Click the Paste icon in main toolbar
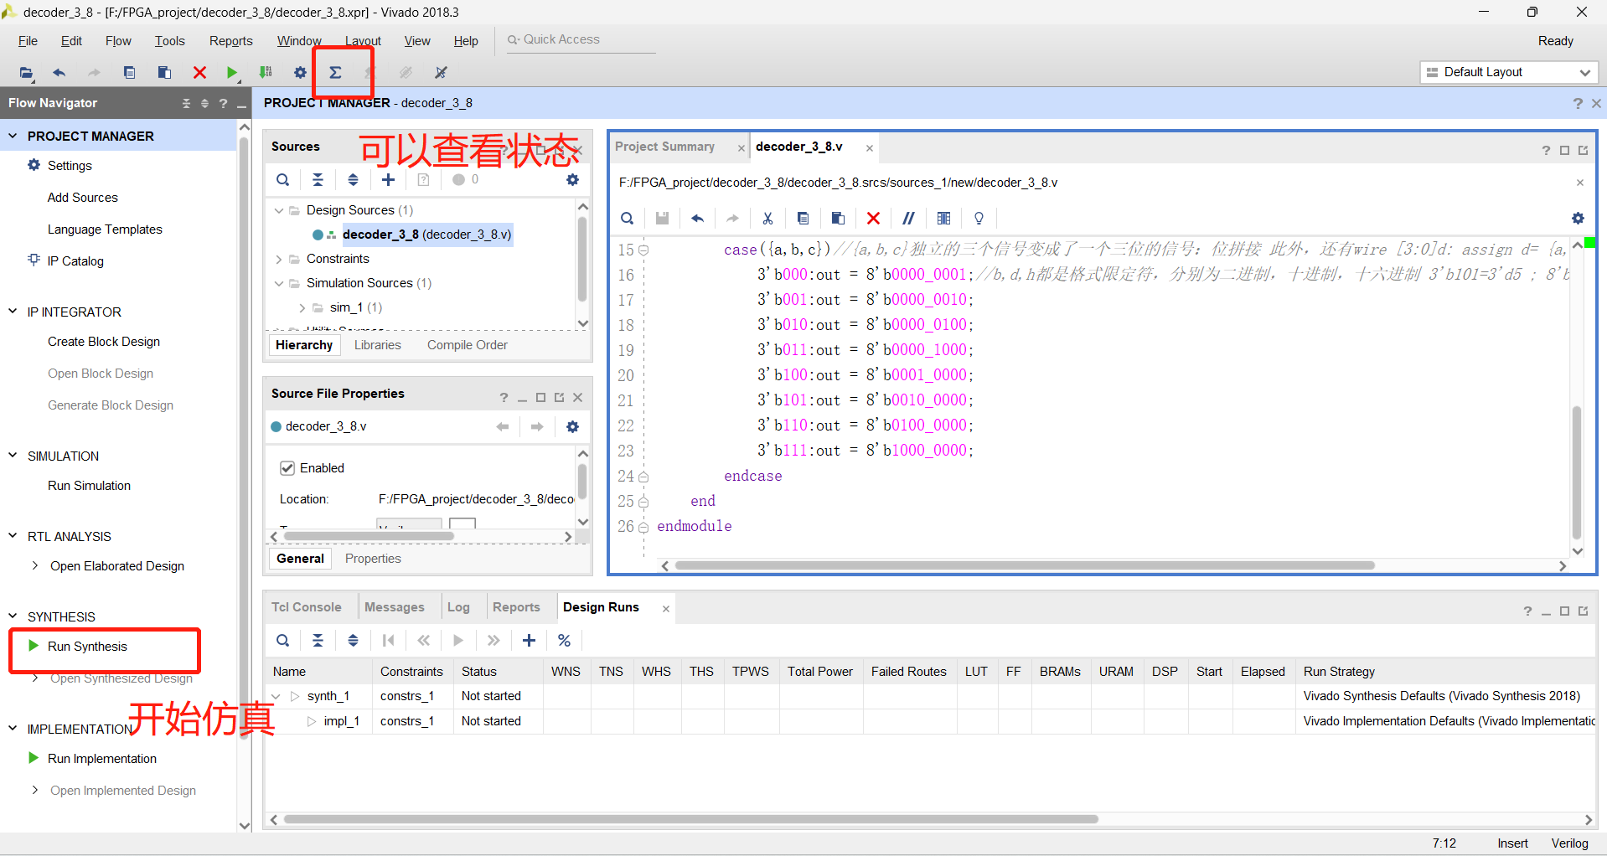Screen dimensions: 1607x856 pos(164,73)
